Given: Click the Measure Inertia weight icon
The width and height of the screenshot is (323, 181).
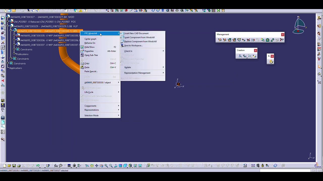Looking at the screenshot, I should click(262, 166).
